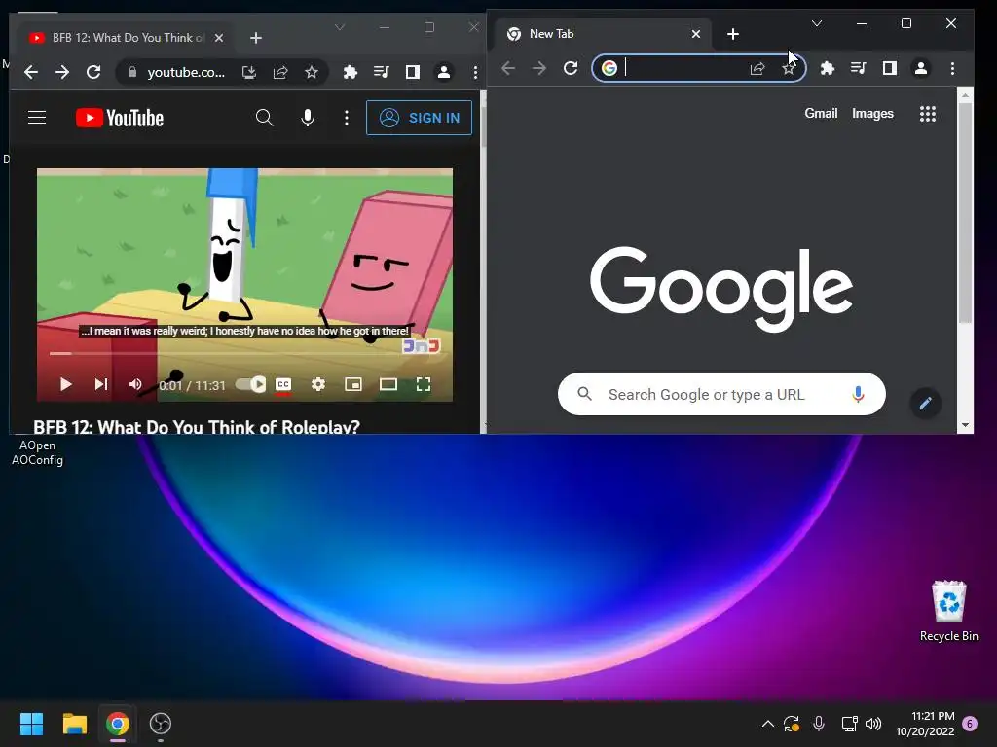The height and width of the screenshot is (747, 997).
Task: Bookmark star in Google window address bar
Action: tap(789, 68)
